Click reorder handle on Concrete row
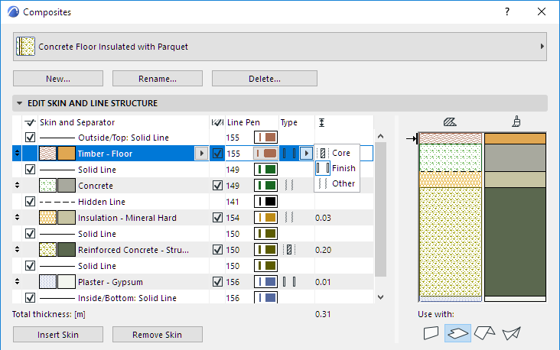 coord(17,186)
